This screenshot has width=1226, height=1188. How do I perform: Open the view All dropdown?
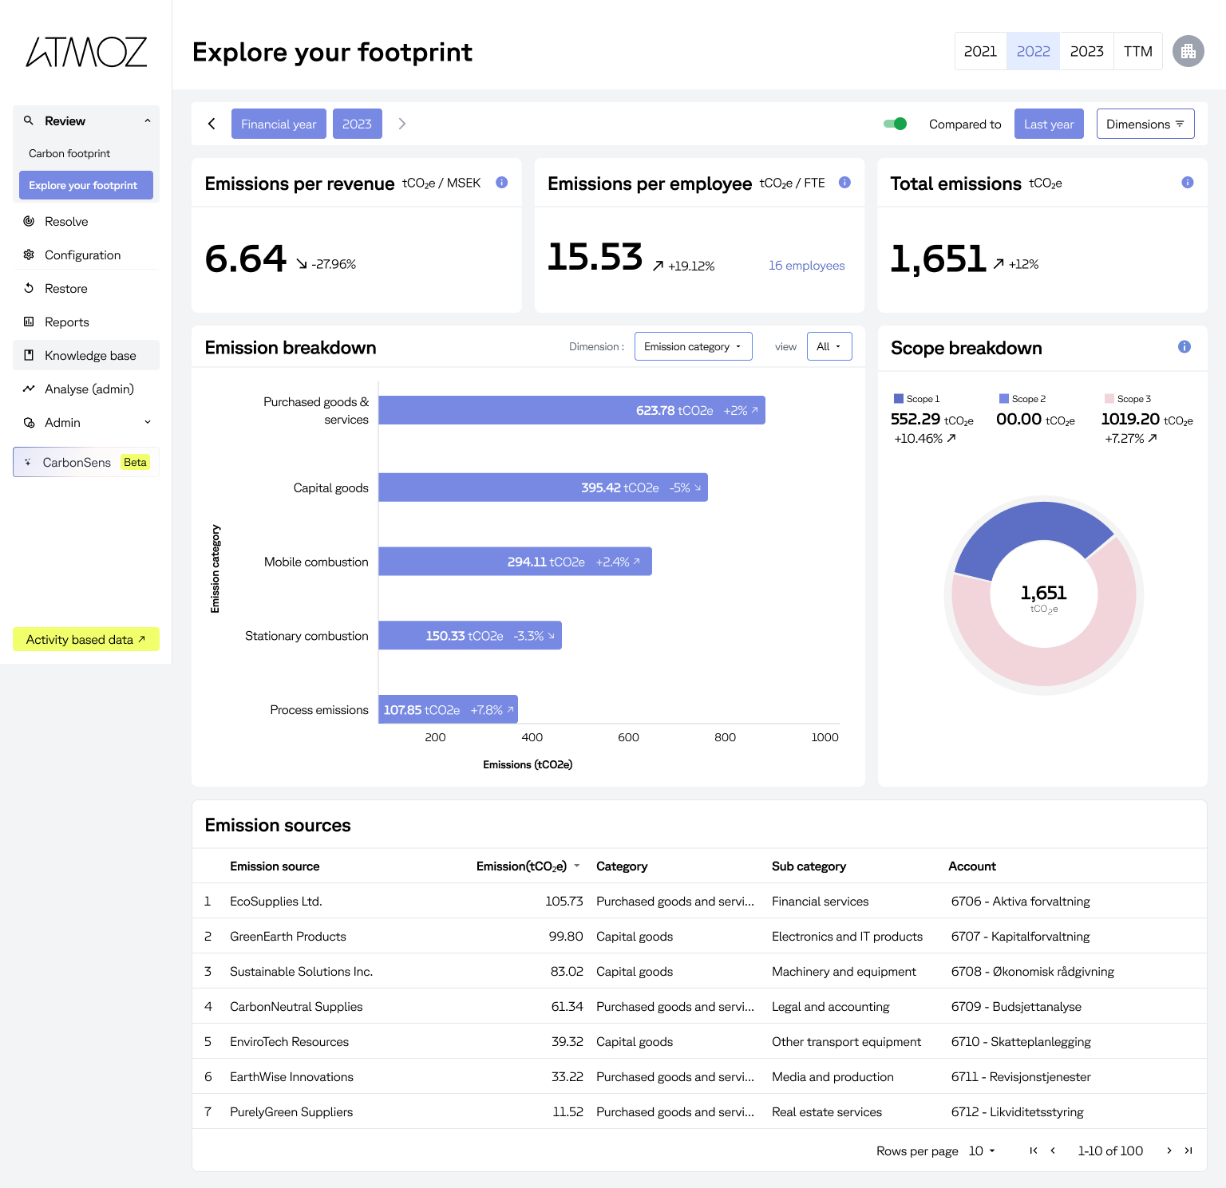pos(829,346)
